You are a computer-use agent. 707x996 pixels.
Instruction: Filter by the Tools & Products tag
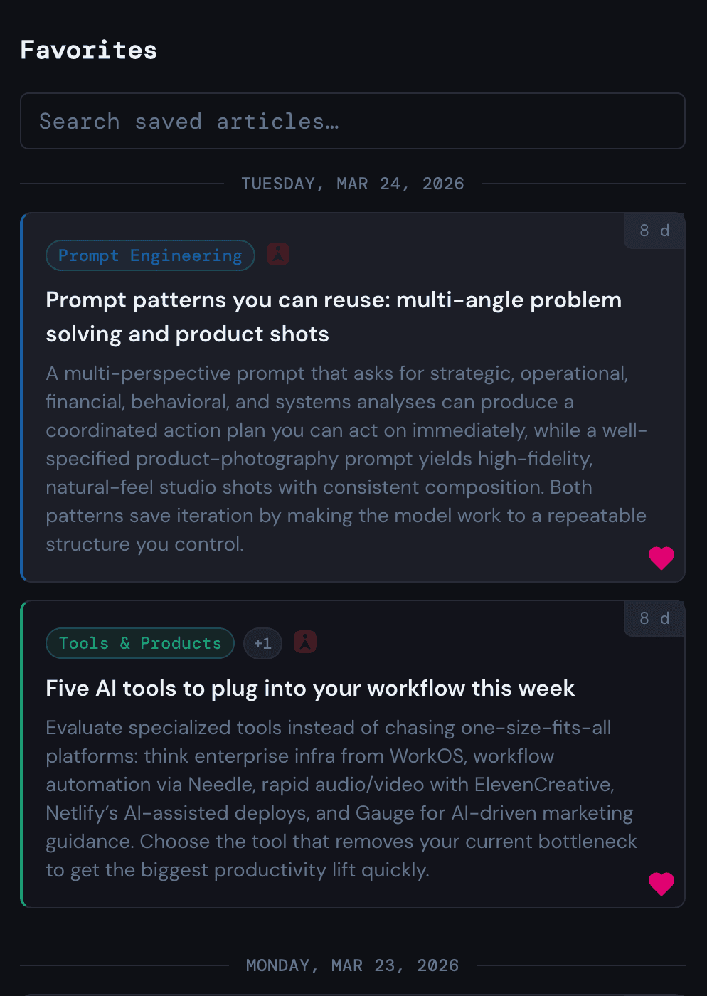tap(140, 643)
